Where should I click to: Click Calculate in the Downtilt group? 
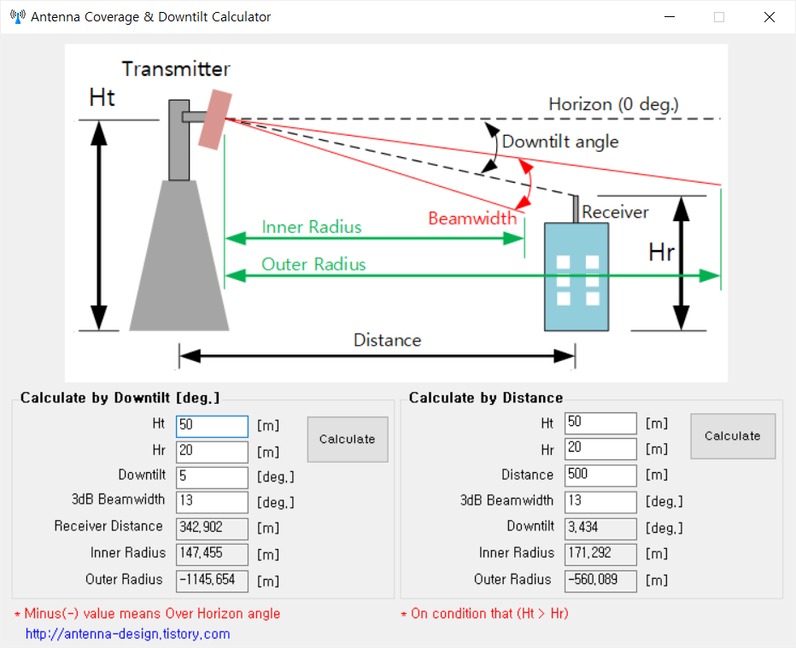click(348, 440)
